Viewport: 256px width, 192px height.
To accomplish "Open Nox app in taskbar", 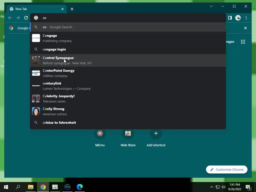I will point(67,187).
